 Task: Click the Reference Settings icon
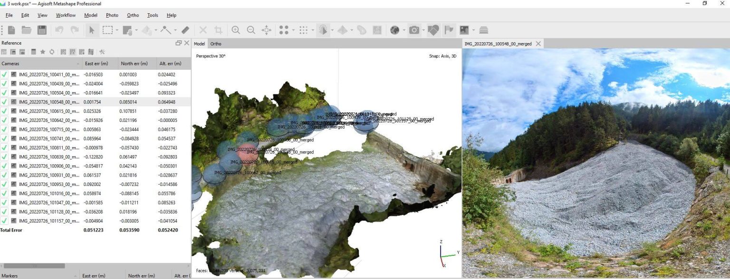(103, 52)
